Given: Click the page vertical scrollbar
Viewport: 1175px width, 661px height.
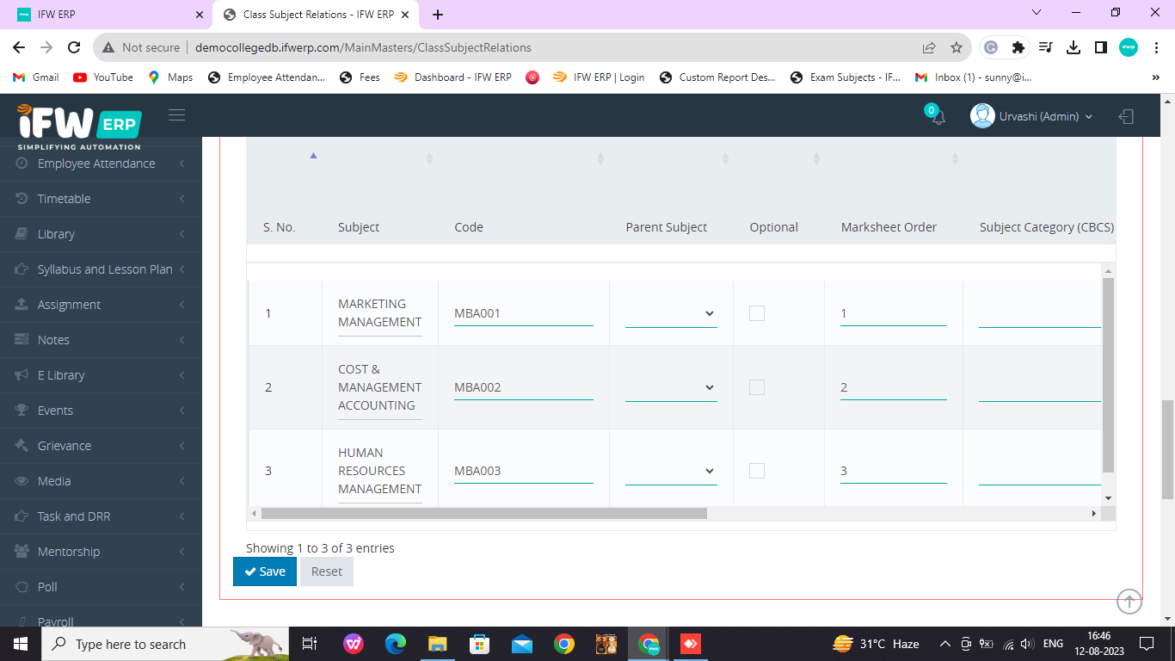Looking at the screenshot, I should pos(1167,449).
